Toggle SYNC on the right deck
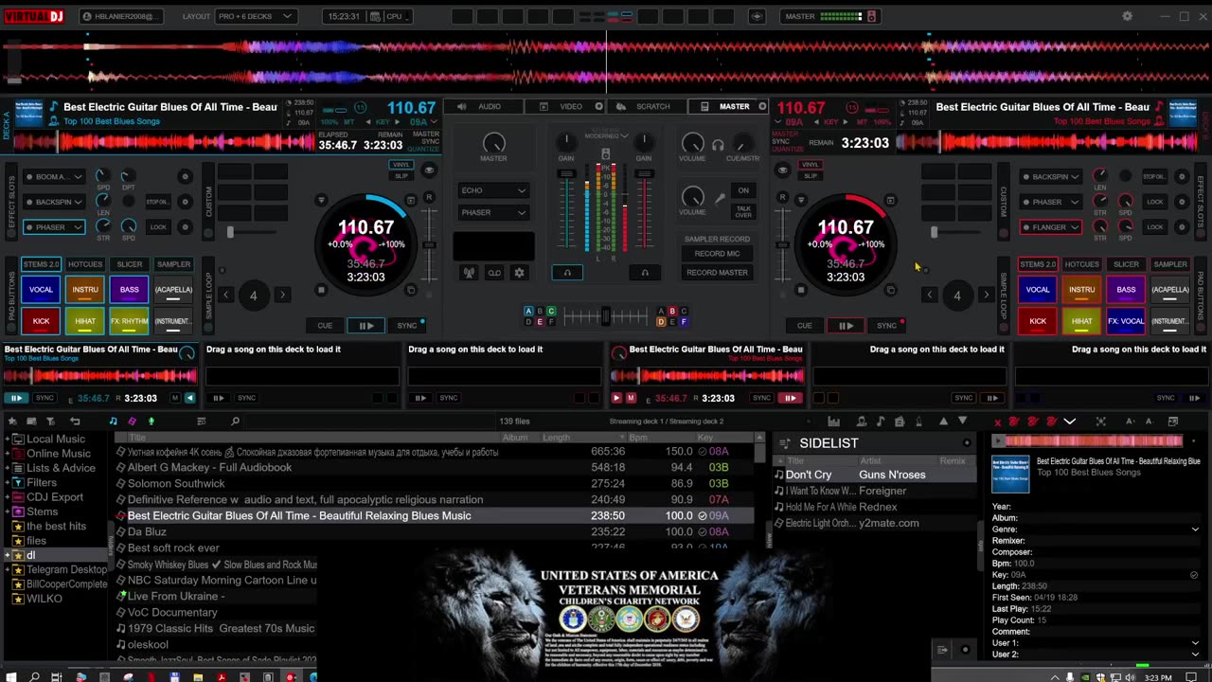The image size is (1212, 682). (887, 326)
